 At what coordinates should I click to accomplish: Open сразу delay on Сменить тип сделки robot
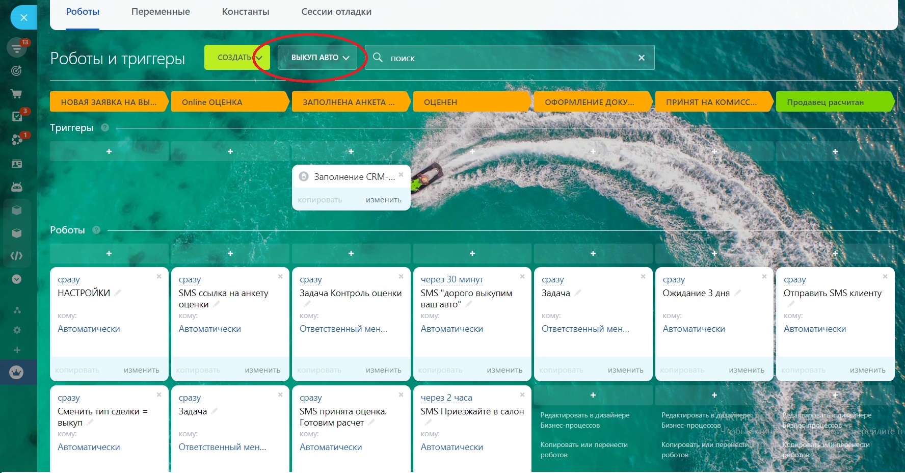pos(69,398)
